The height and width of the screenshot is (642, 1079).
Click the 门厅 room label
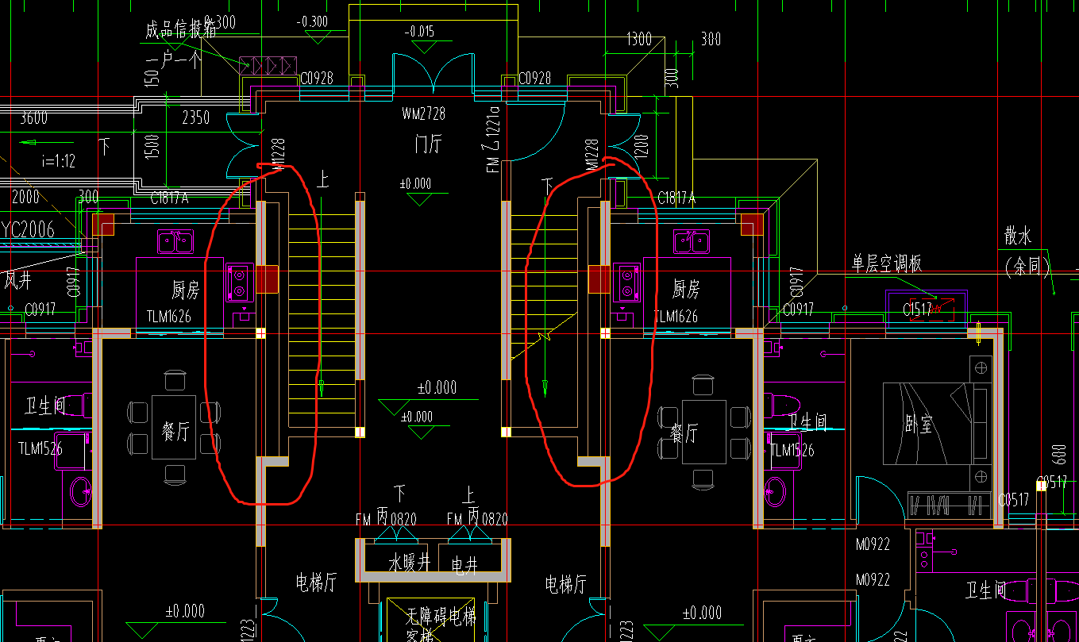[427, 144]
